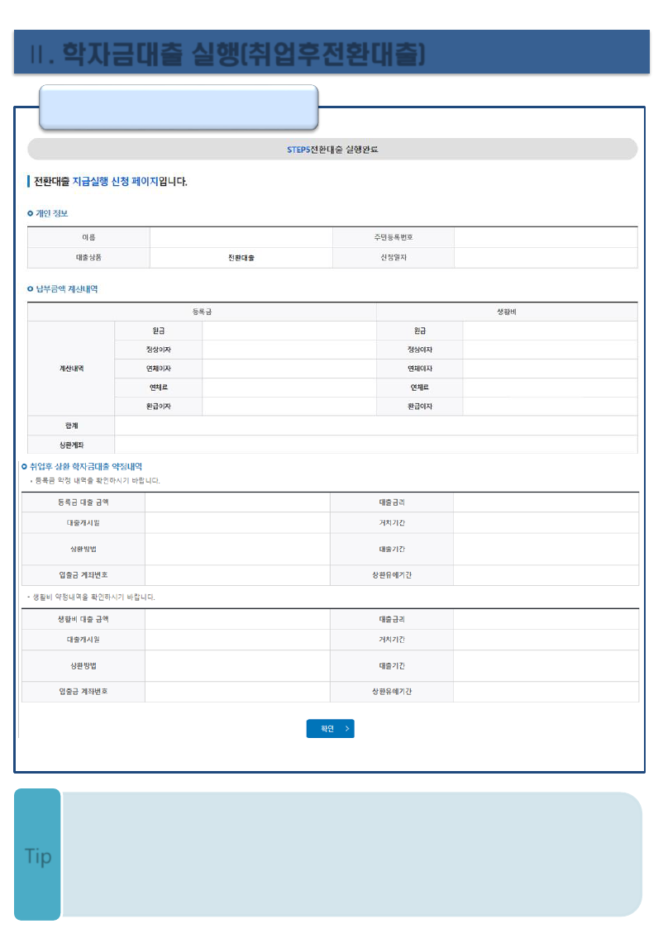
Task: Click the 이름 label cell
Action: pos(88,237)
